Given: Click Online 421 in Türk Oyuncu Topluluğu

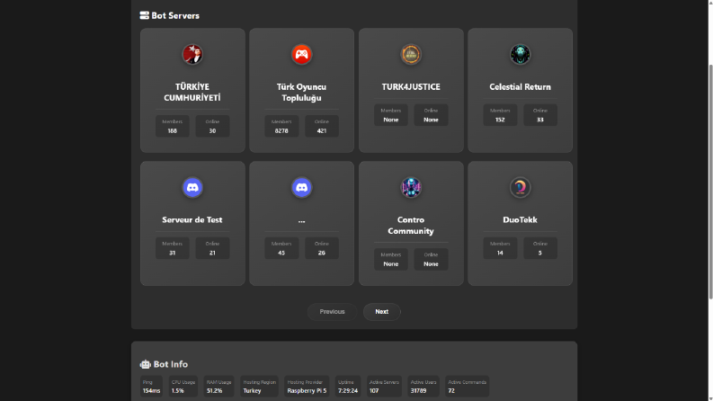Looking at the screenshot, I should coord(322,127).
